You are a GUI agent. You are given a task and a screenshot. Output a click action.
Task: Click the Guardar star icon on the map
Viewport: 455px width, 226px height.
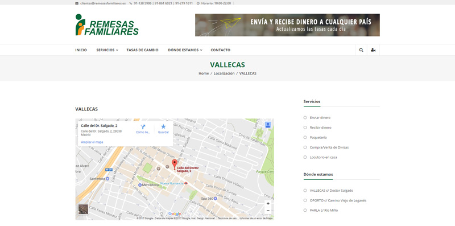tap(163, 126)
